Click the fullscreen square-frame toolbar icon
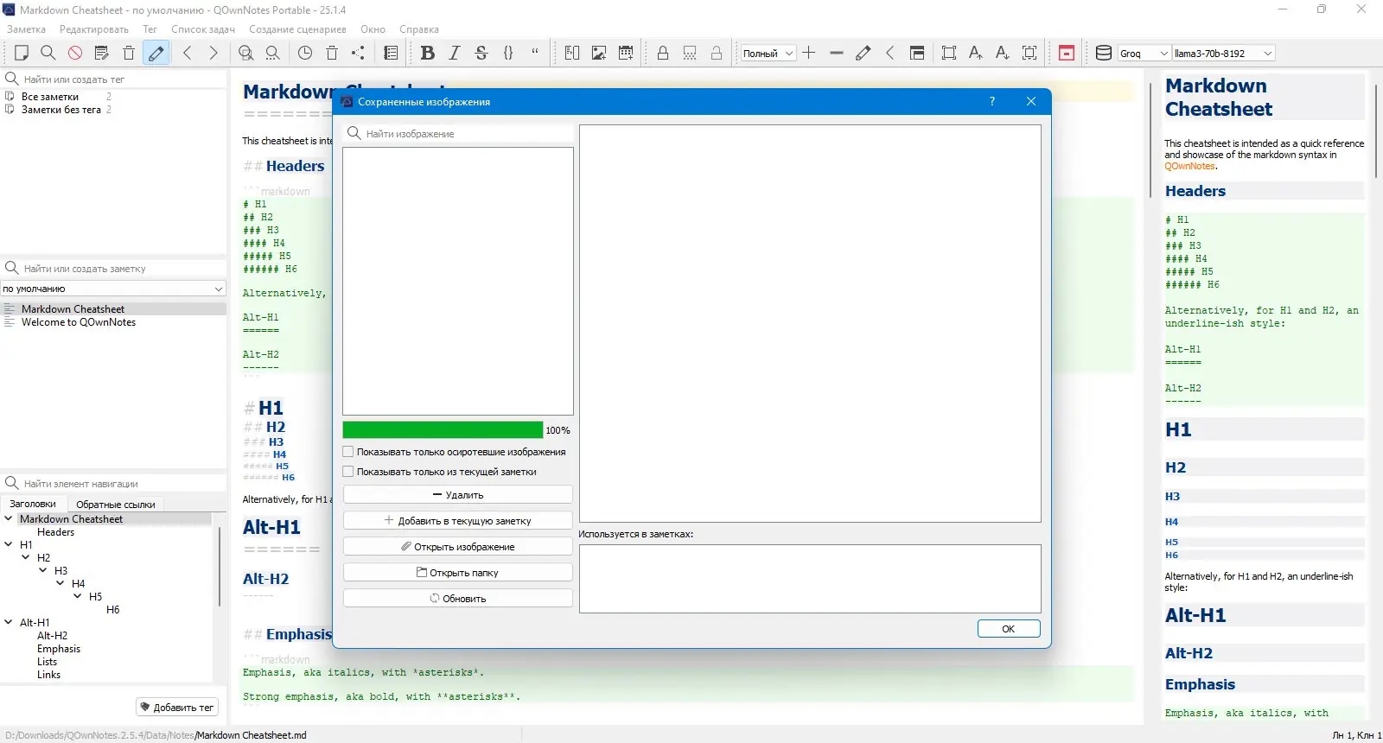The height and width of the screenshot is (743, 1383). 949,53
